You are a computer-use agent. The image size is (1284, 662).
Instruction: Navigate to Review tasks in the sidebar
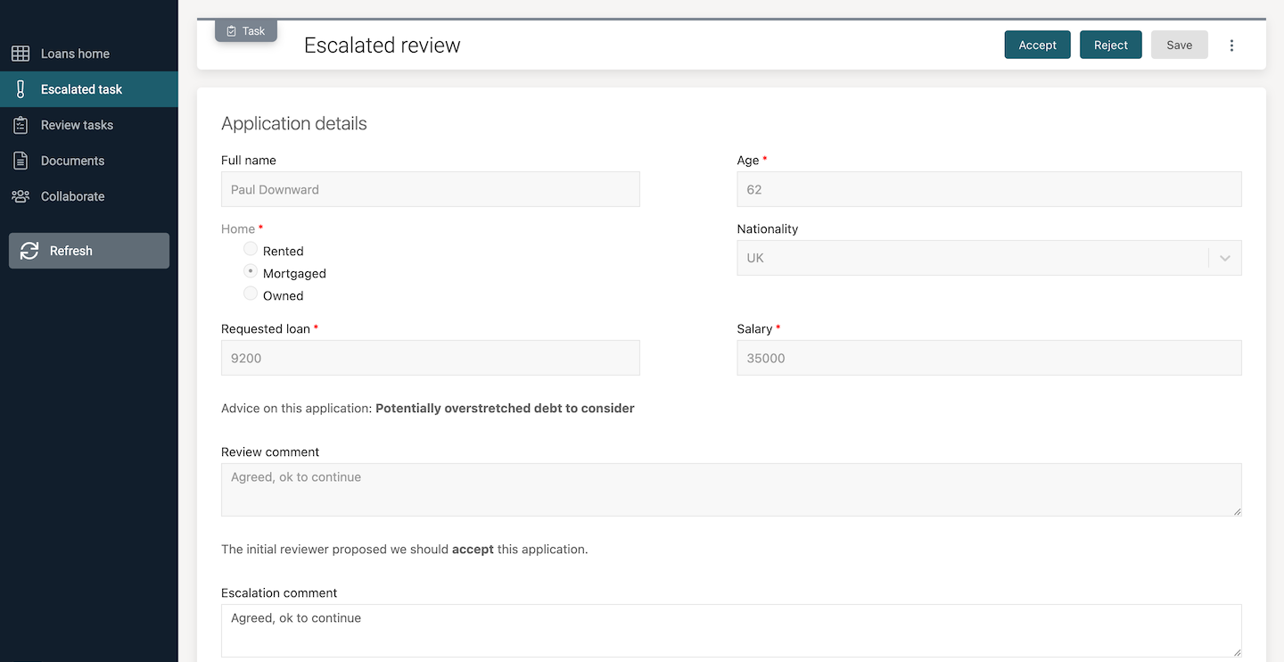tap(77, 125)
